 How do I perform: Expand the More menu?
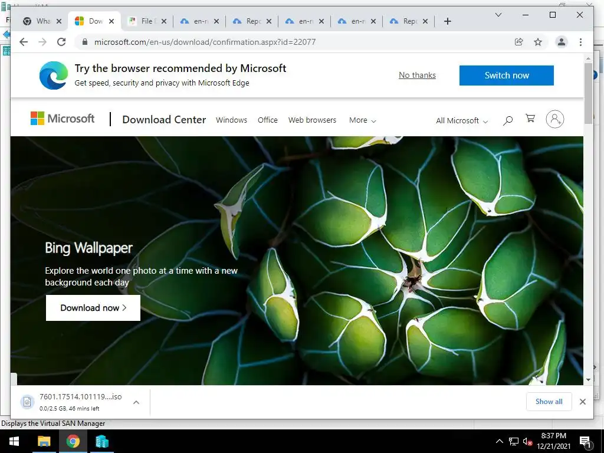click(x=362, y=120)
